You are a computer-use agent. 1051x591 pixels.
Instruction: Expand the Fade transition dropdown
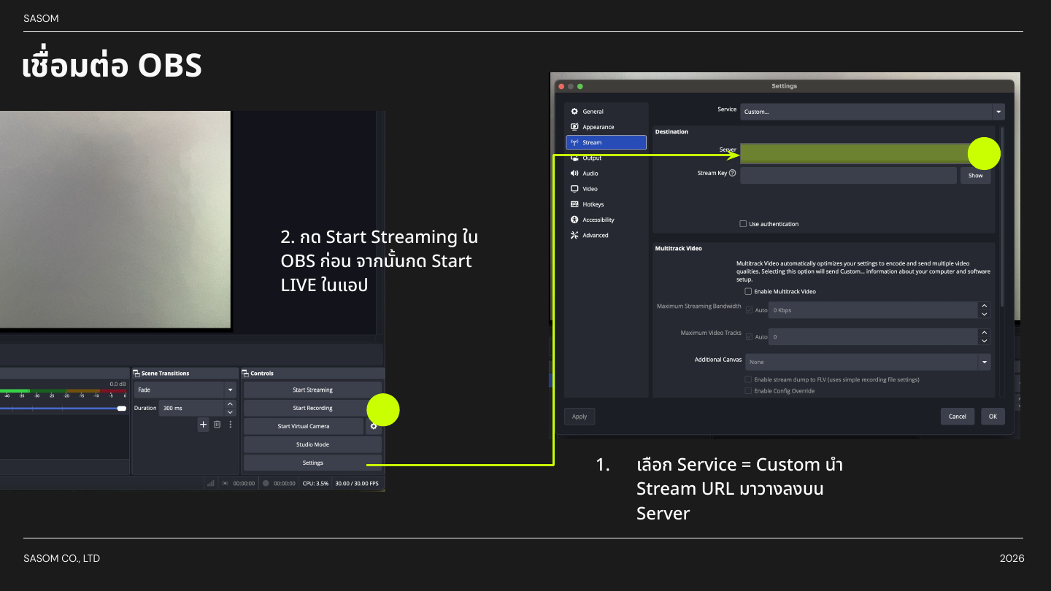tap(185, 390)
